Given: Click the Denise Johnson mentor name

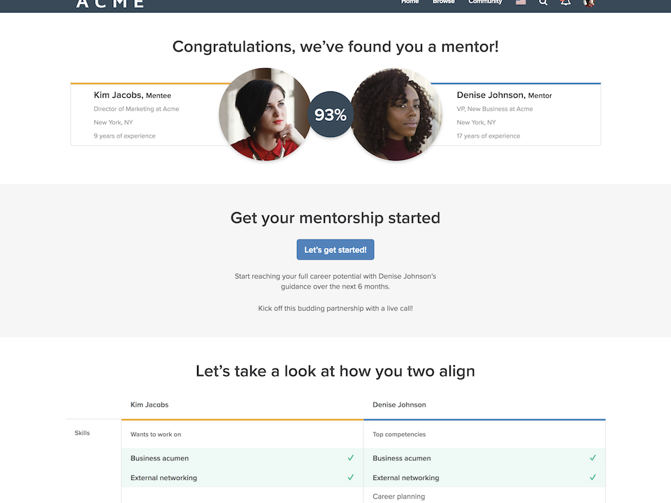Looking at the screenshot, I should click(490, 95).
